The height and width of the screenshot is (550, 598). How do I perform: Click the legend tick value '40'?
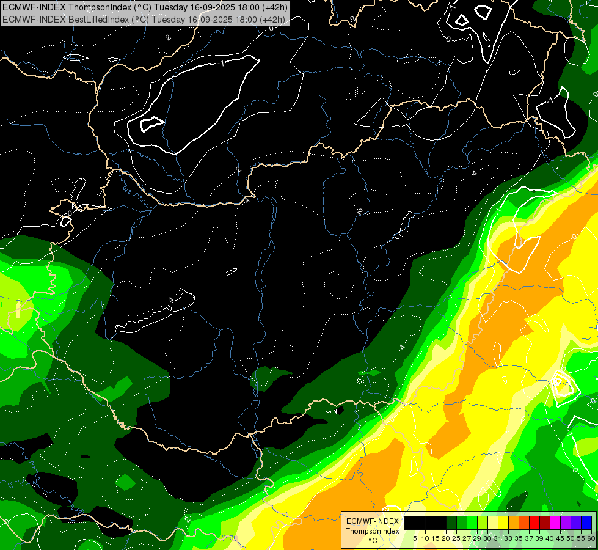pos(550,538)
